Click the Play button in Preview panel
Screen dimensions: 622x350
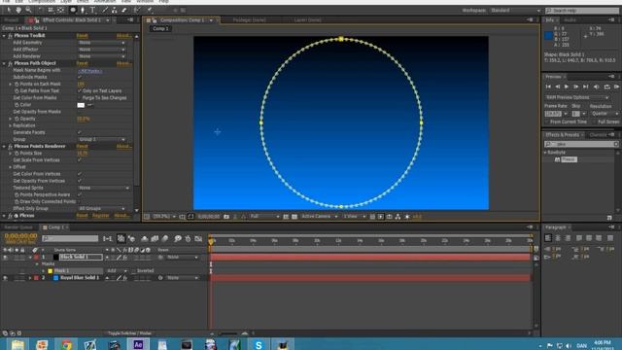567,87
